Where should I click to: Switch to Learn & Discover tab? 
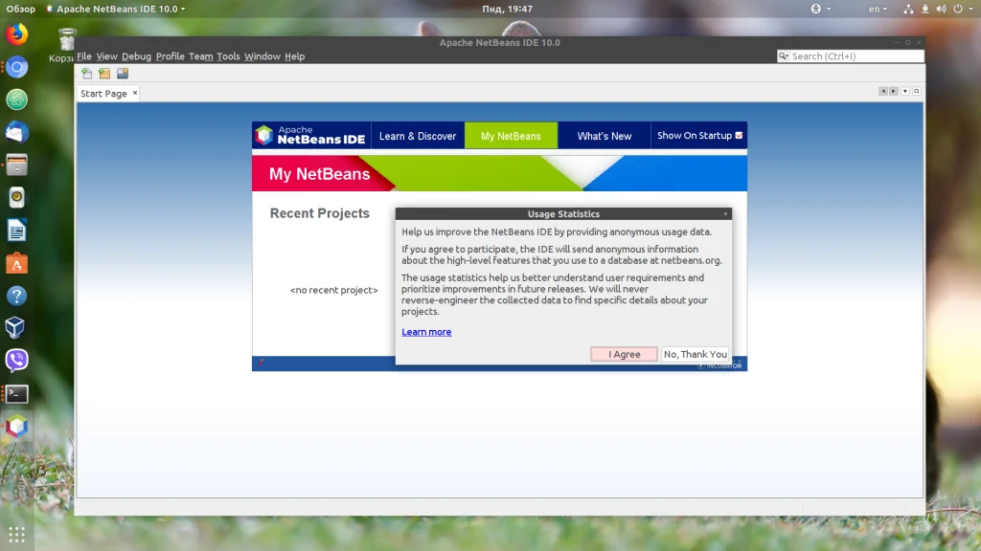tap(418, 136)
